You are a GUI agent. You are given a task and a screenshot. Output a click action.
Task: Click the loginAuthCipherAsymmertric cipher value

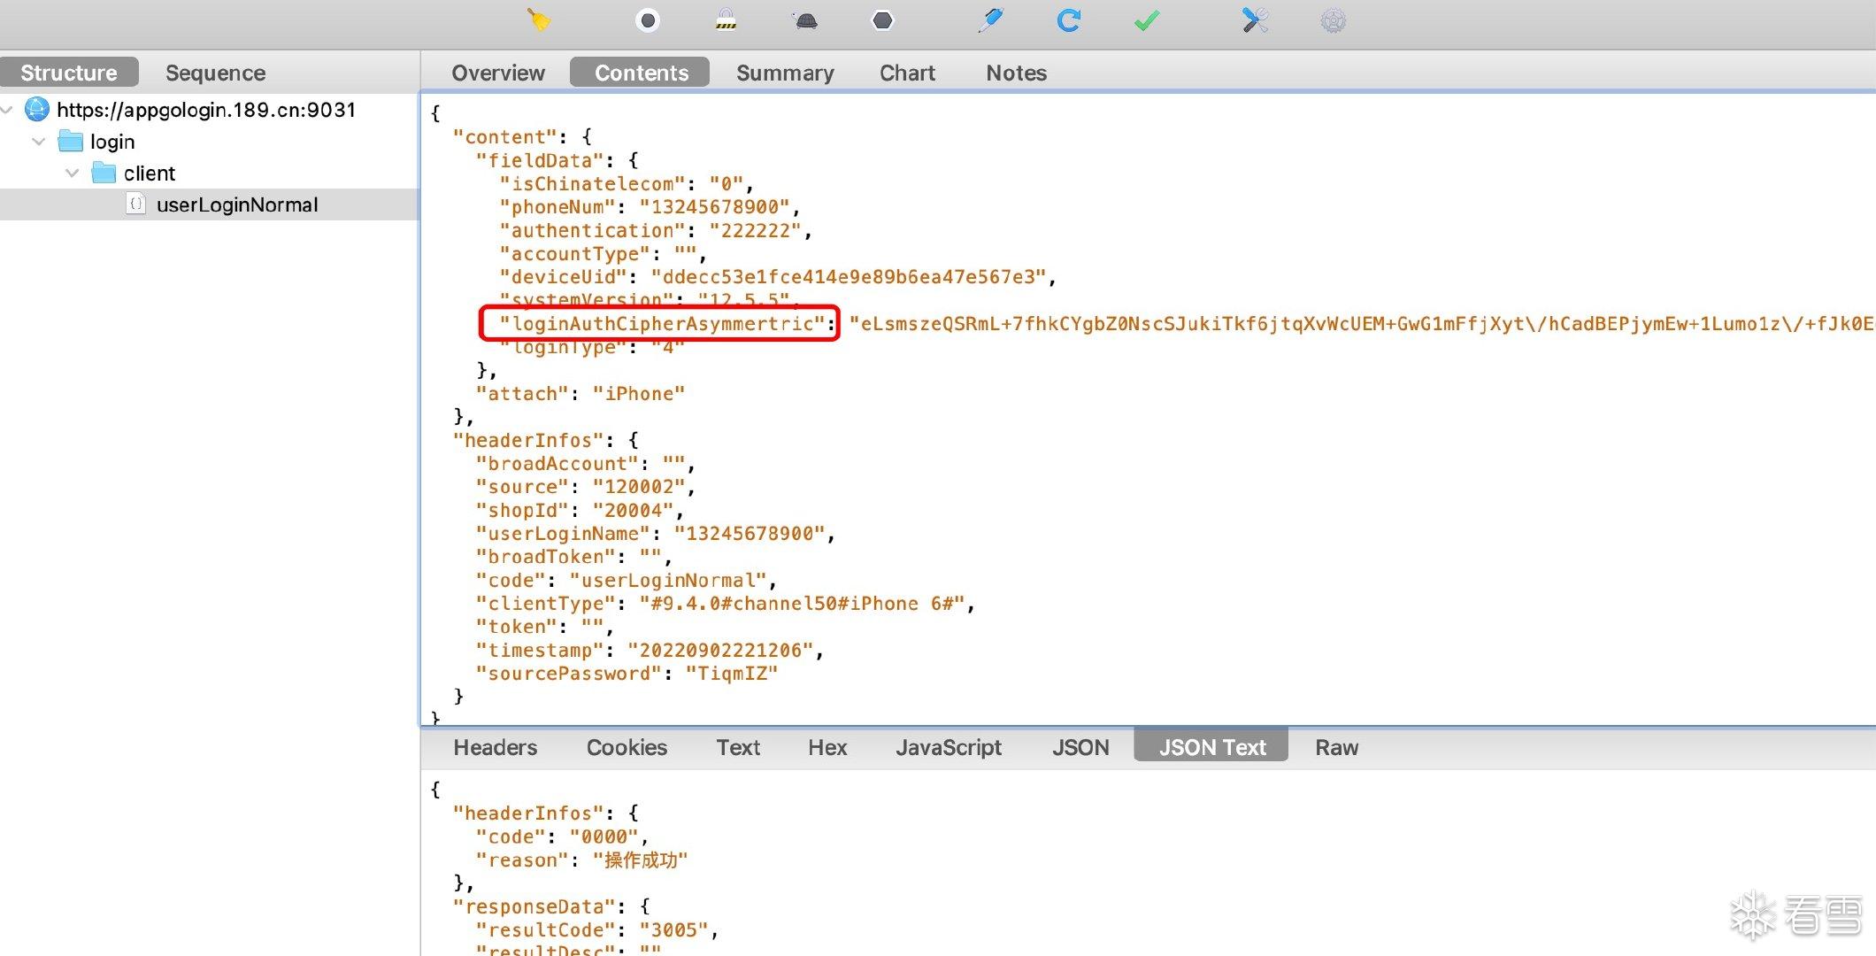pyautogui.click(x=1361, y=324)
